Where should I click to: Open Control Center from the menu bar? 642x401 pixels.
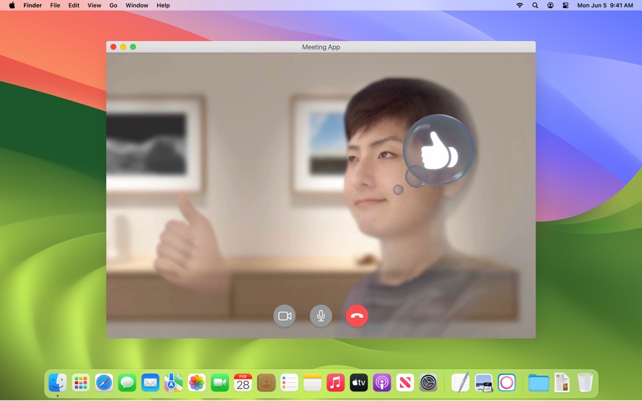565,5
